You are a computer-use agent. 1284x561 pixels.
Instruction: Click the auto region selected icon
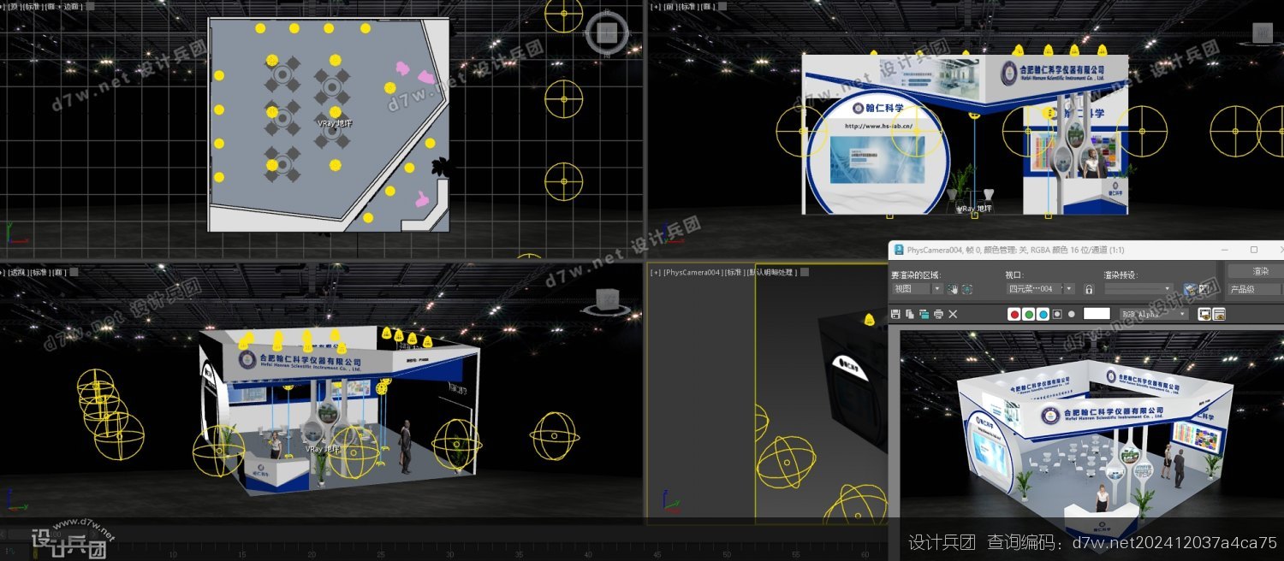(967, 289)
